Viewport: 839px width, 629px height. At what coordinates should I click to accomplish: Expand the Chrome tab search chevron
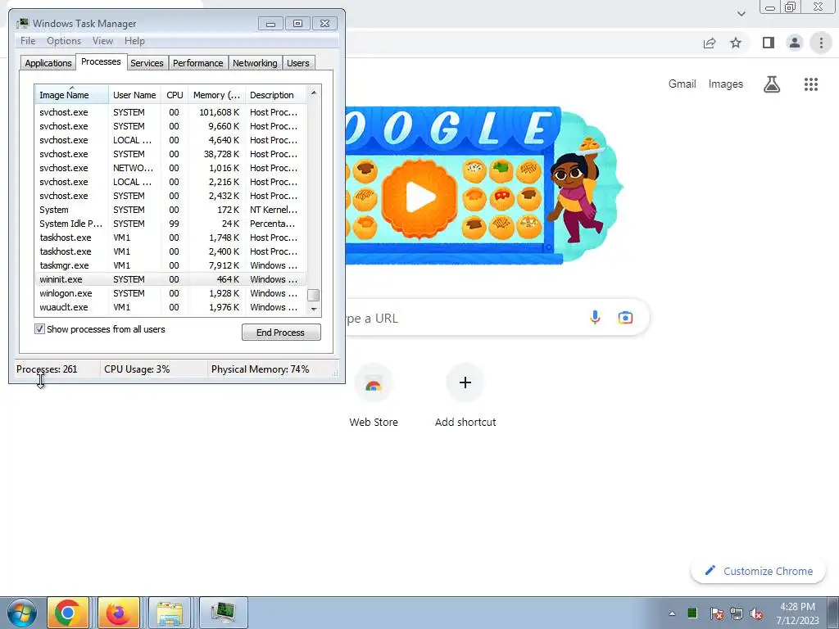741,14
